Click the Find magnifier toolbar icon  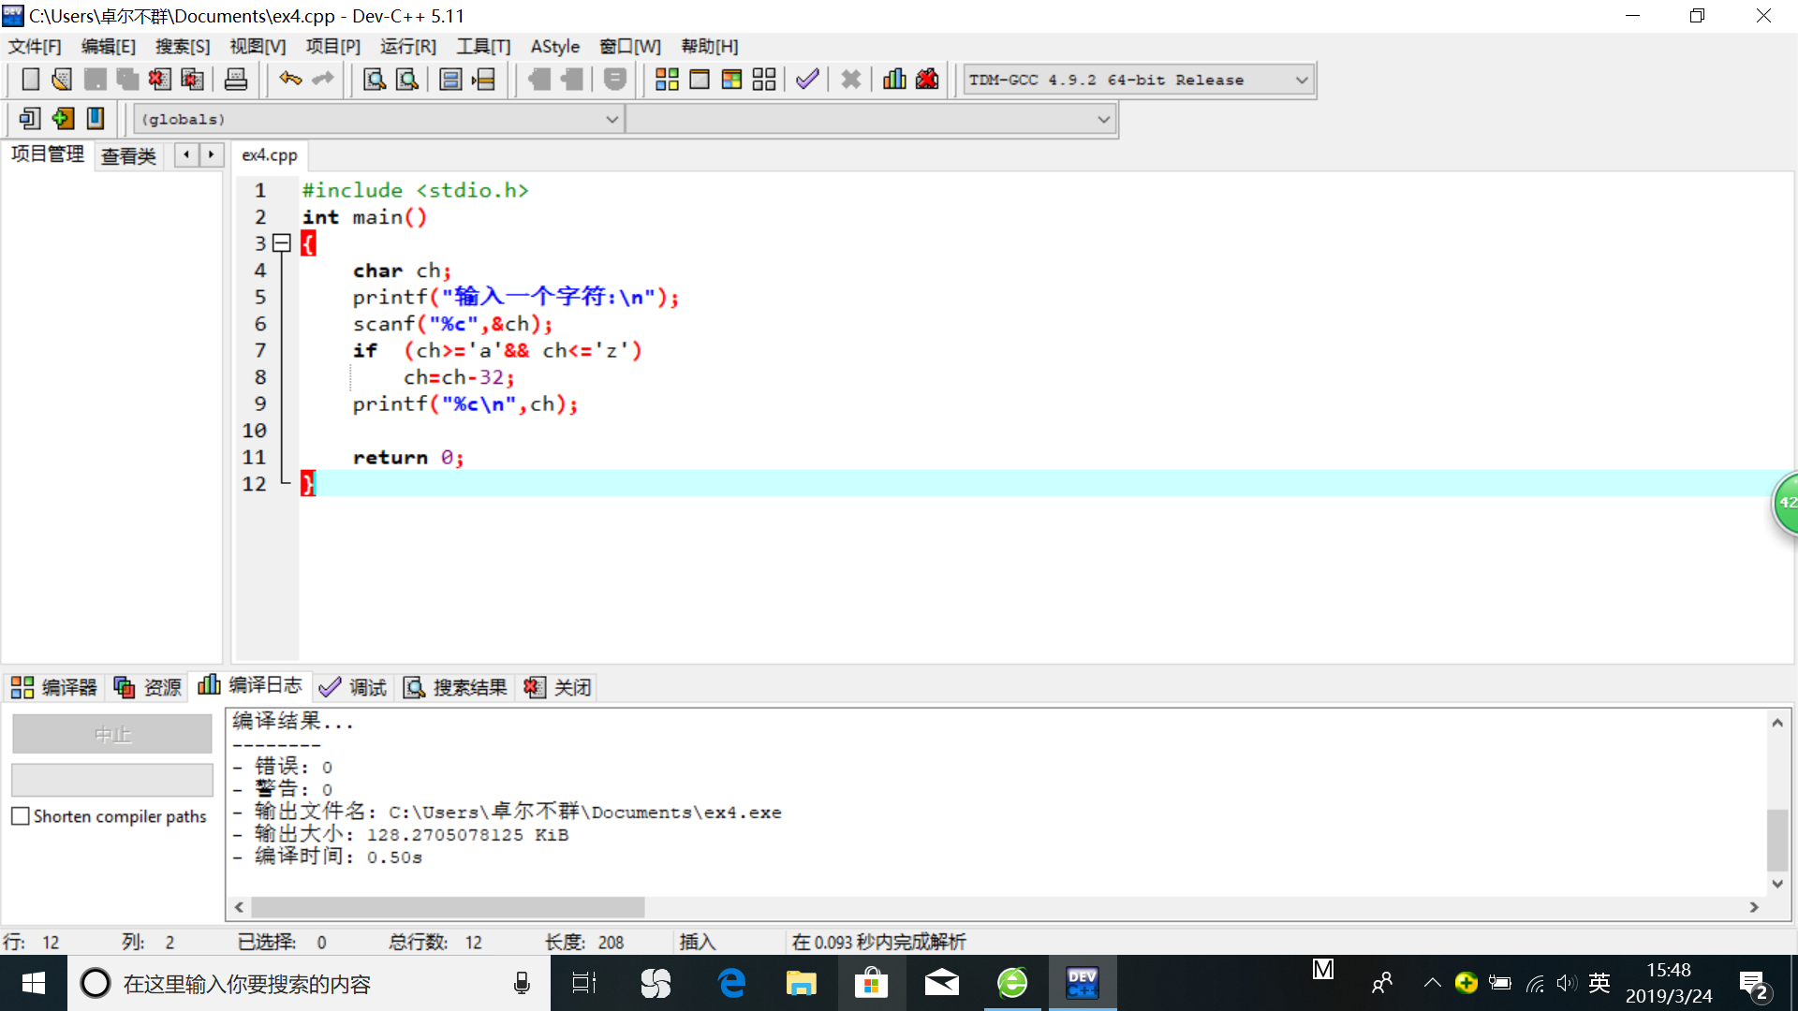(x=375, y=80)
